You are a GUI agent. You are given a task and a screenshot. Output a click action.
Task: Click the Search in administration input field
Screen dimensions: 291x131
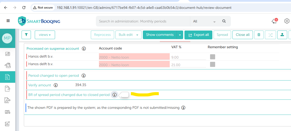click(x=143, y=21)
